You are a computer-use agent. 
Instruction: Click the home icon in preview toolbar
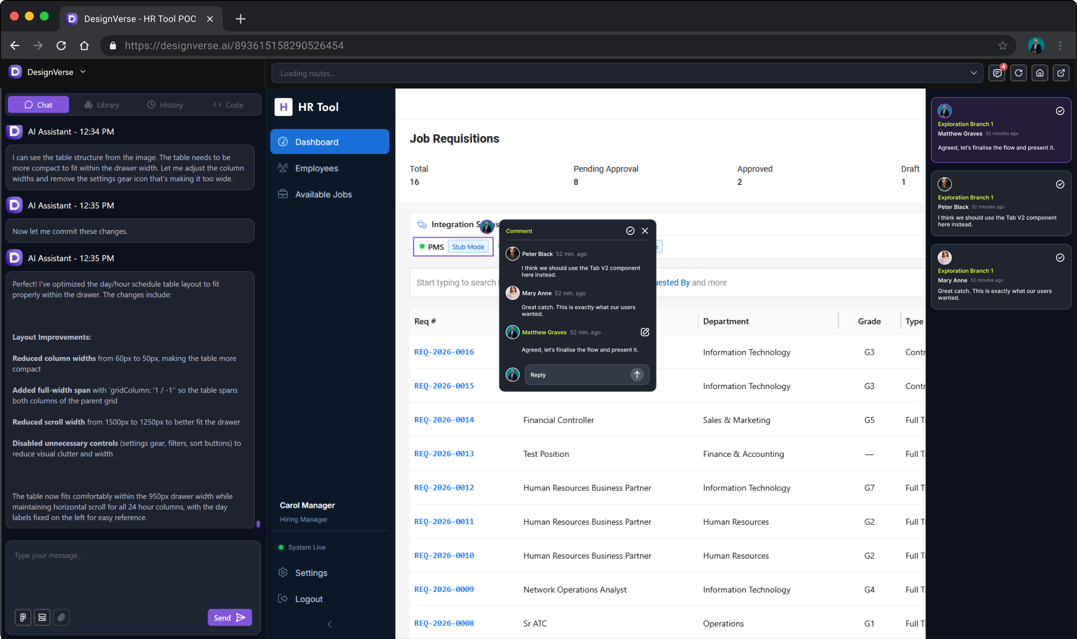(1039, 73)
